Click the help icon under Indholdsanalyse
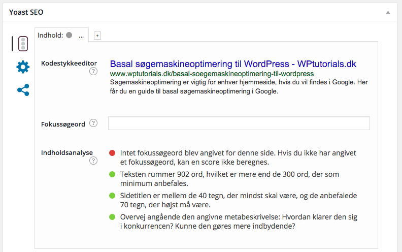Viewport: 402px width, 252px height. pyautogui.click(x=93, y=161)
